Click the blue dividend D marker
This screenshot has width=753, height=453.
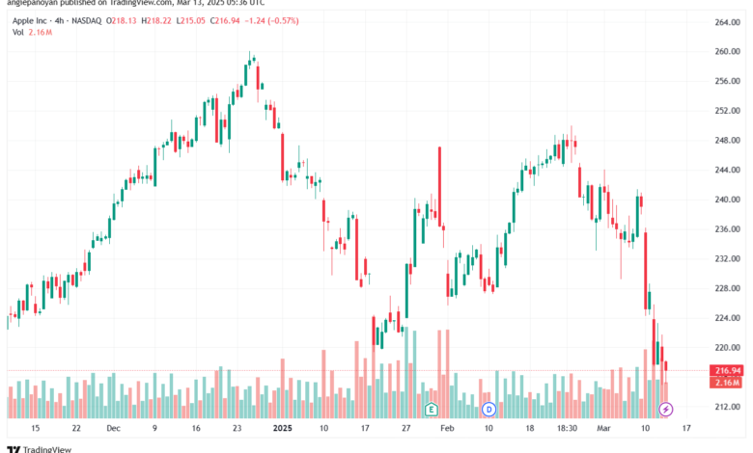point(488,410)
